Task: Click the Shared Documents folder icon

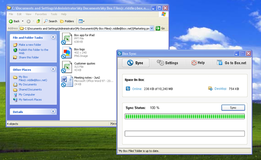Action: click(15, 90)
